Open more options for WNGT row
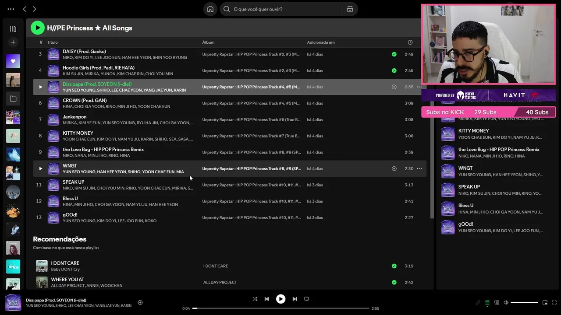The height and width of the screenshot is (315, 561). (x=419, y=168)
